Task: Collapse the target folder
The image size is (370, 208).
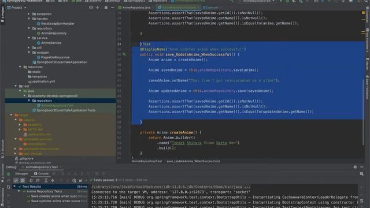Action: (x=11, y=115)
